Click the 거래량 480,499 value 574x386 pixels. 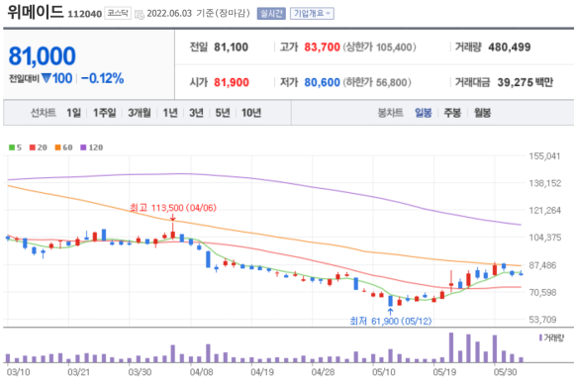(510, 48)
